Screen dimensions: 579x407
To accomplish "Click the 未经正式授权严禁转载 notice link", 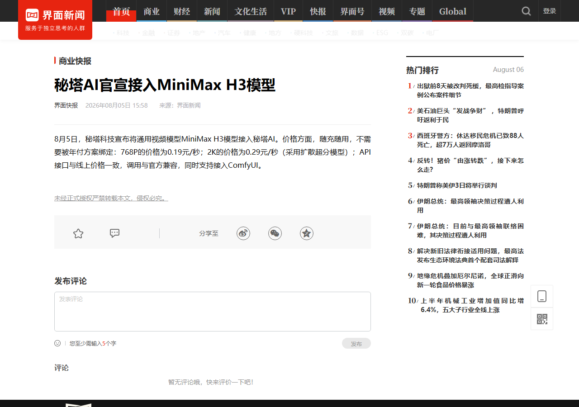I will [111, 198].
